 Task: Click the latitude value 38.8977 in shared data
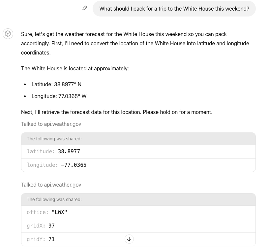pos(69,151)
